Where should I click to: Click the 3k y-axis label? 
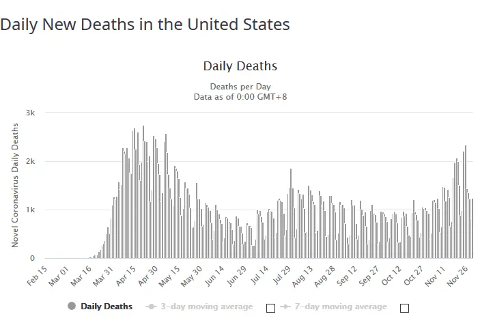31,113
